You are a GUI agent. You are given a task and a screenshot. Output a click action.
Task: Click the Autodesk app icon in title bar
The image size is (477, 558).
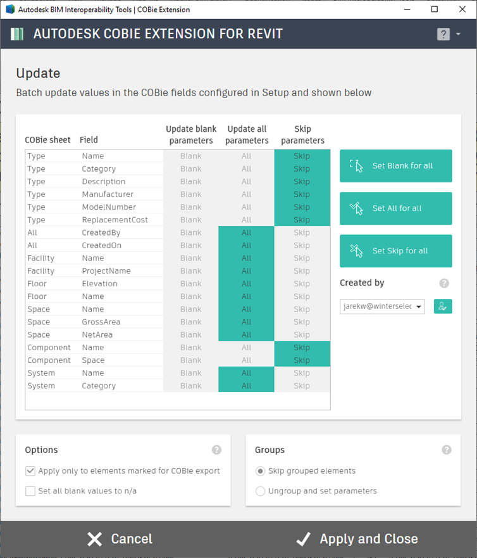pyautogui.click(x=10, y=10)
